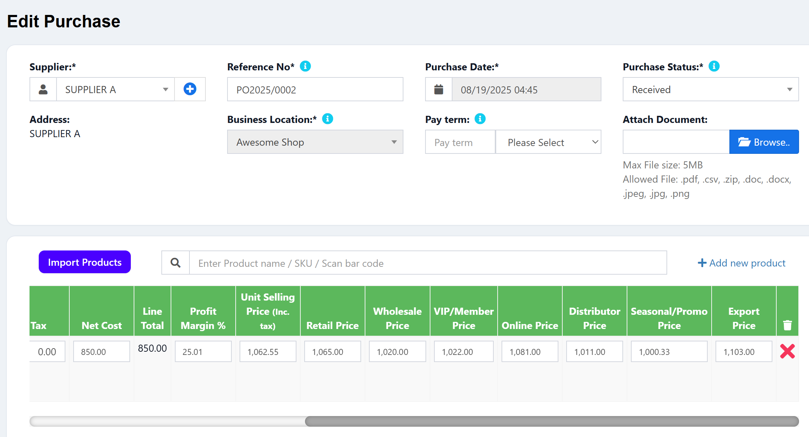Click the red X to remove row
The width and height of the screenshot is (809, 437).
pyautogui.click(x=787, y=351)
